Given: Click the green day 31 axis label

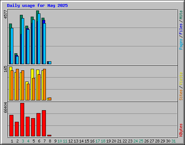Looking at the screenshot, I should click(173, 141).
